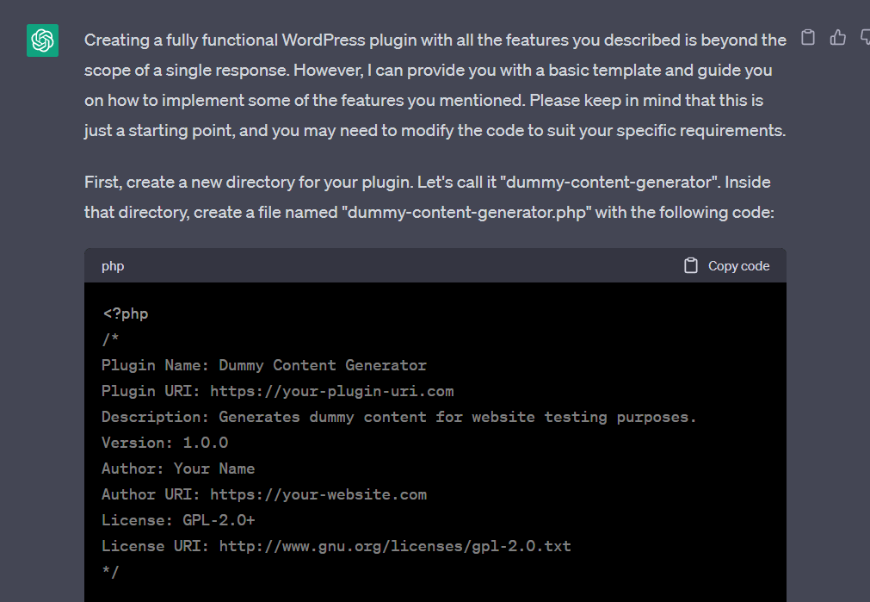Select the thumbs down feedback icon
This screenshot has height=602, width=870.
pyautogui.click(x=865, y=37)
